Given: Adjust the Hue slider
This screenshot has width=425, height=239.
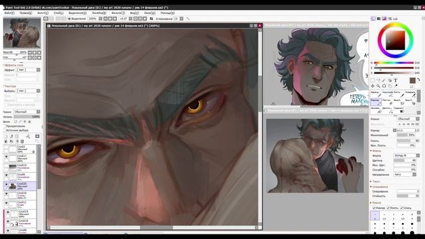Looking at the screenshot, I should pyautogui.click(x=394, y=62).
